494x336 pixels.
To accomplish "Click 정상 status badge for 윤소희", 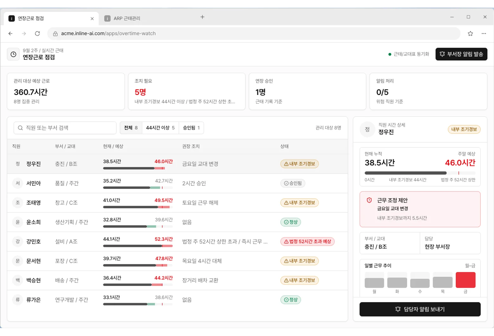I will click(x=290, y=222).
